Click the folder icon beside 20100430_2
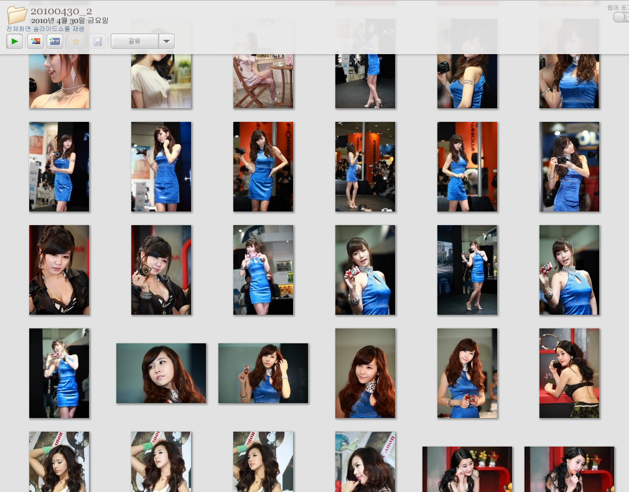Screen dimensions: 629x492 pos(17,14)
